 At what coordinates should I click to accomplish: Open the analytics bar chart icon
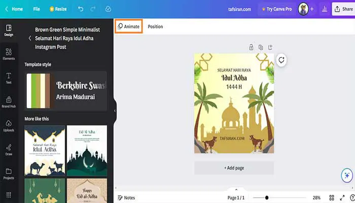324,9
